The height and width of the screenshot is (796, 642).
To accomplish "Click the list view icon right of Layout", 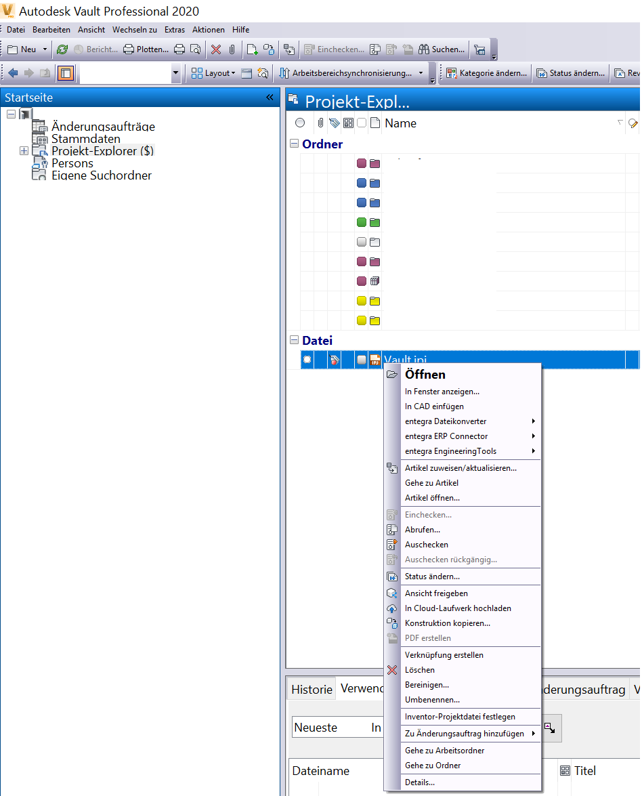I will [247, 73].
